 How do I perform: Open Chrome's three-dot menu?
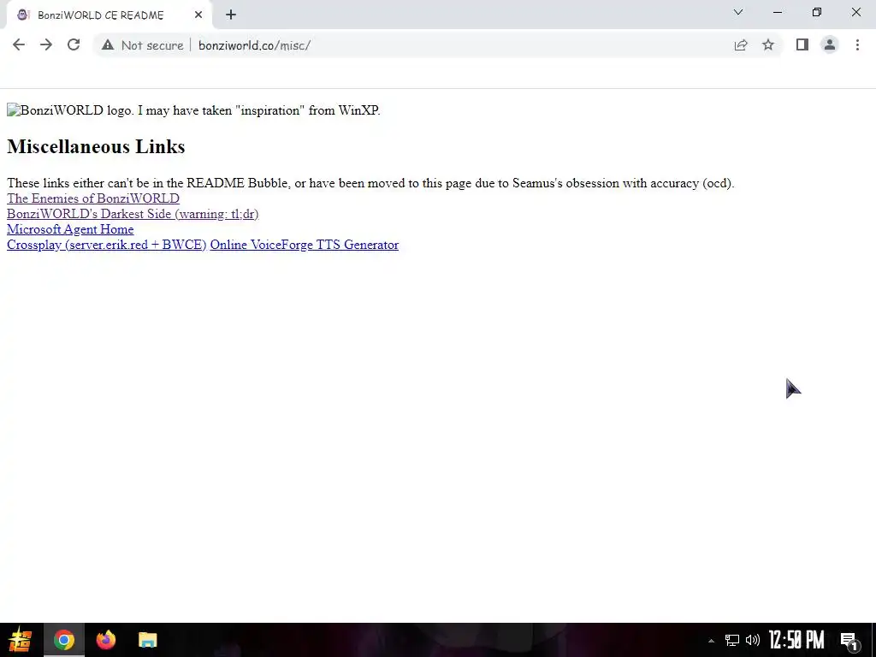(x=857, y=44)
